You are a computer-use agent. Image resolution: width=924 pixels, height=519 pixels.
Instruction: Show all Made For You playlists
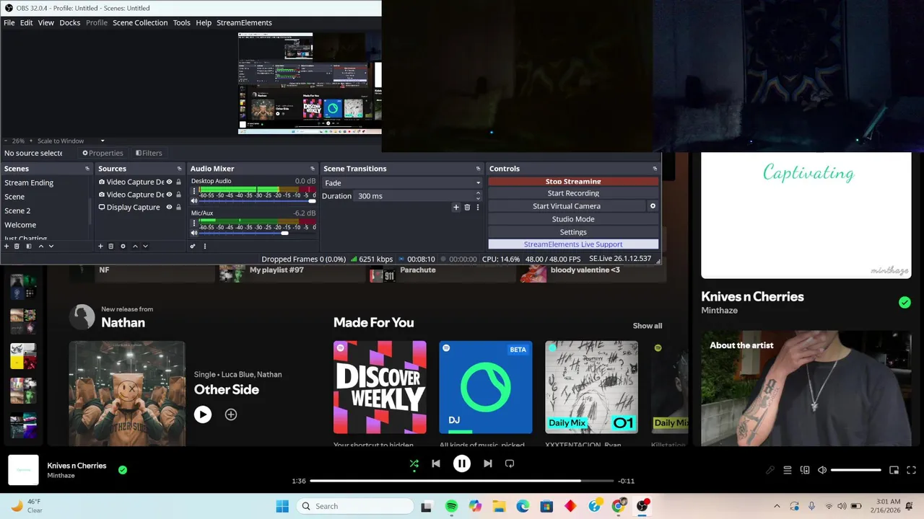[x=648, y=326]
